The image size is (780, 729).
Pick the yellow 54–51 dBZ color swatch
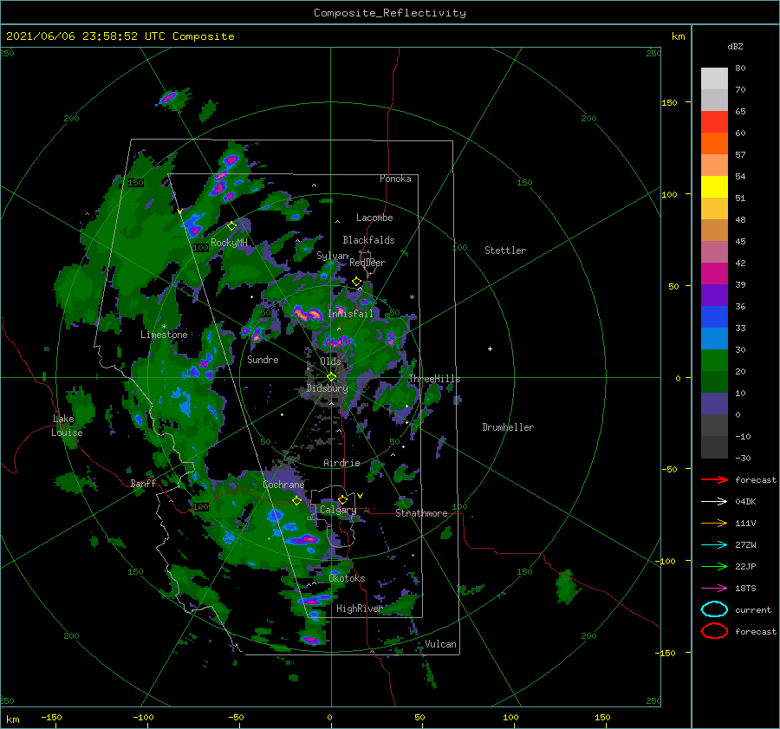point(714,187)
